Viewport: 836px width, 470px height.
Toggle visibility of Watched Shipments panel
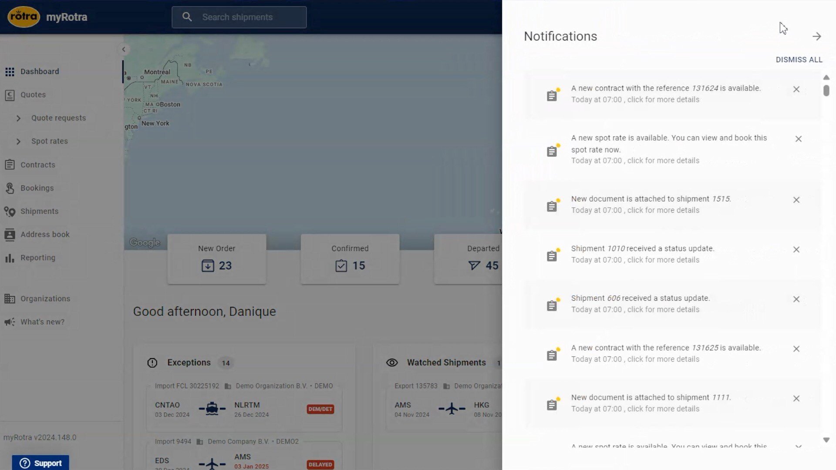coord(391,362)
